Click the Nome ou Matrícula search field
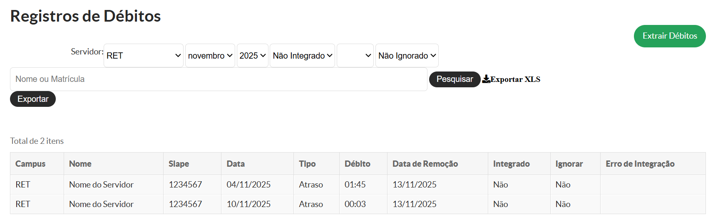The image size is (713, 222). 219,79
